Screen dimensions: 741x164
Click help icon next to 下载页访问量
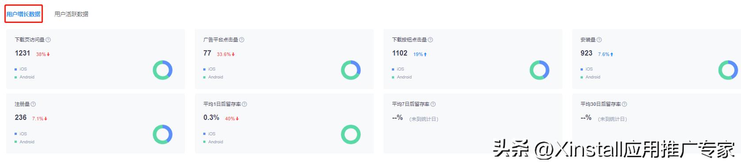click(x=48, y=40)
